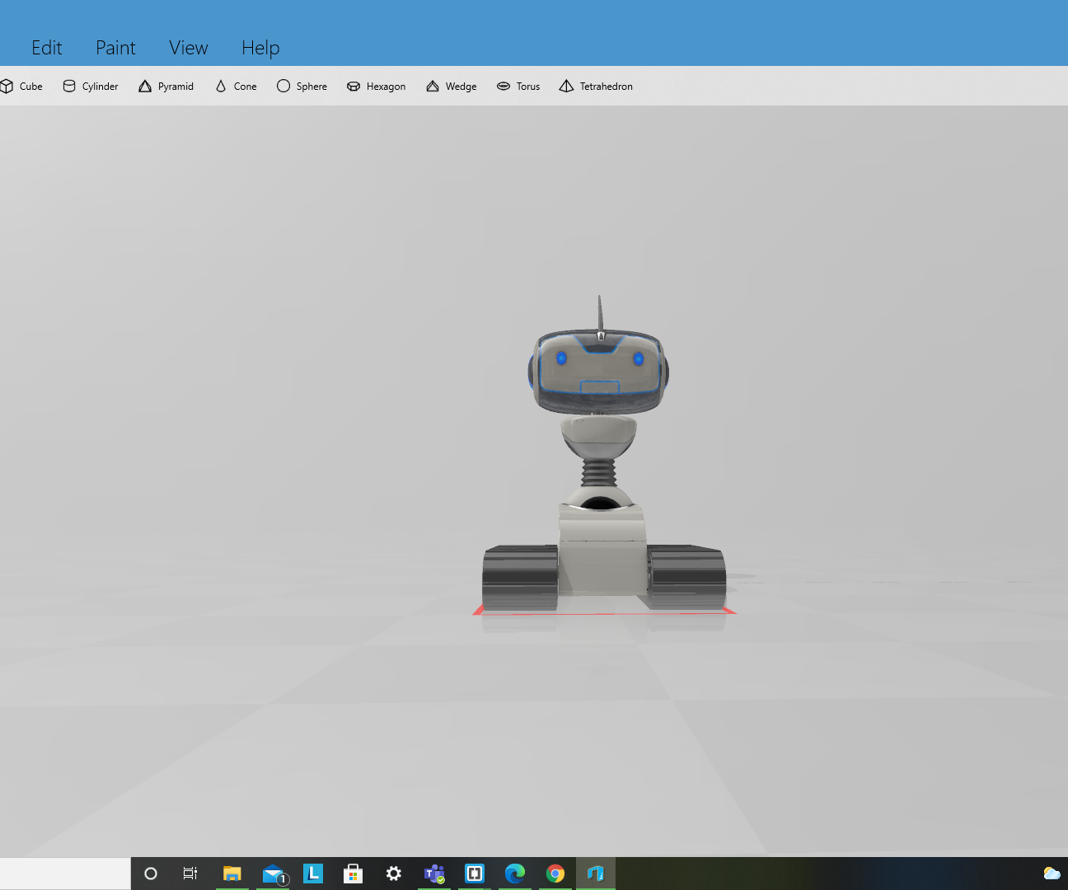Open Windows Settings from the taskbar

[x=394, y=873]
